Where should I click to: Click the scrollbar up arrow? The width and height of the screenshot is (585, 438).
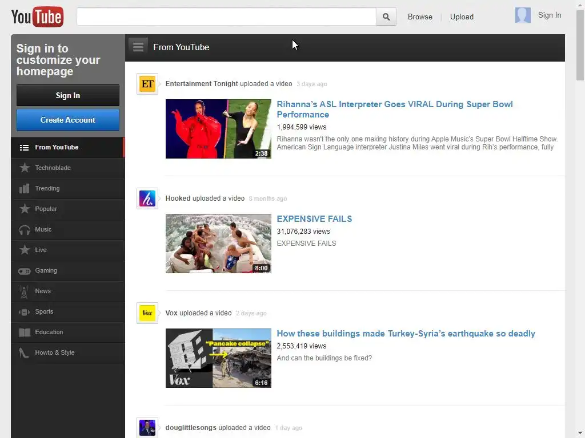pyautogui.click(x=580, y=4)
